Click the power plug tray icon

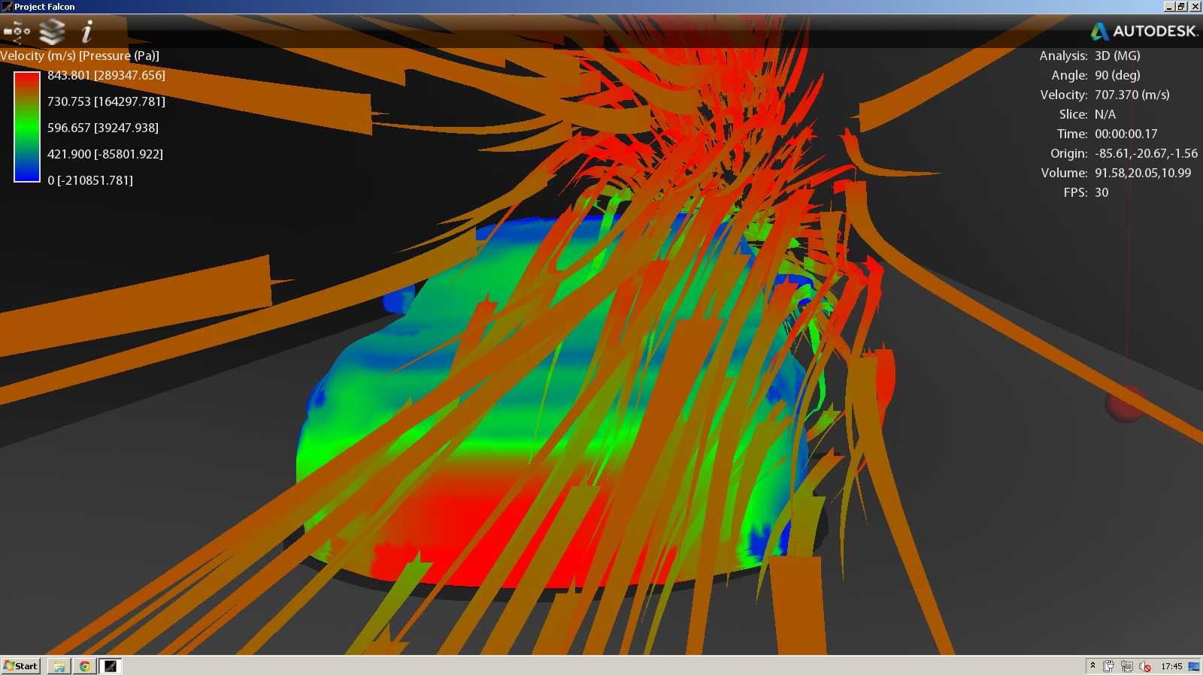click(x=1108, y=666)
